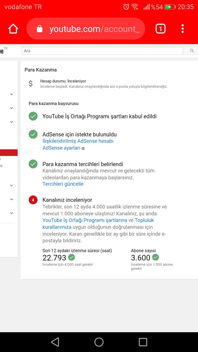Click green check next to 22.793 watch hours

pos(72,257)
